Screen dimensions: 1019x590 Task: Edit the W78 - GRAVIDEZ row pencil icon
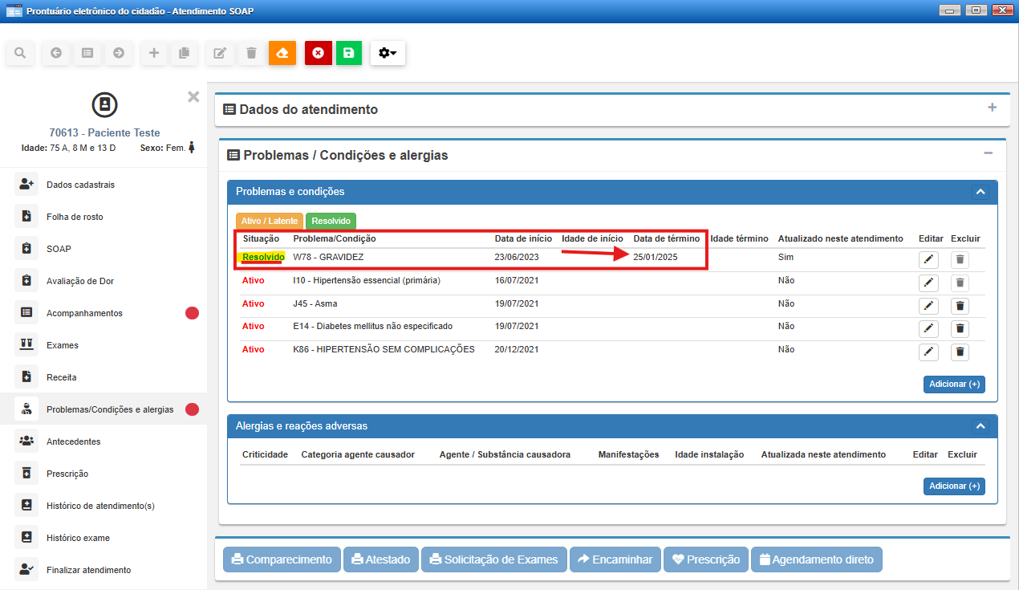tap(928, 259)
